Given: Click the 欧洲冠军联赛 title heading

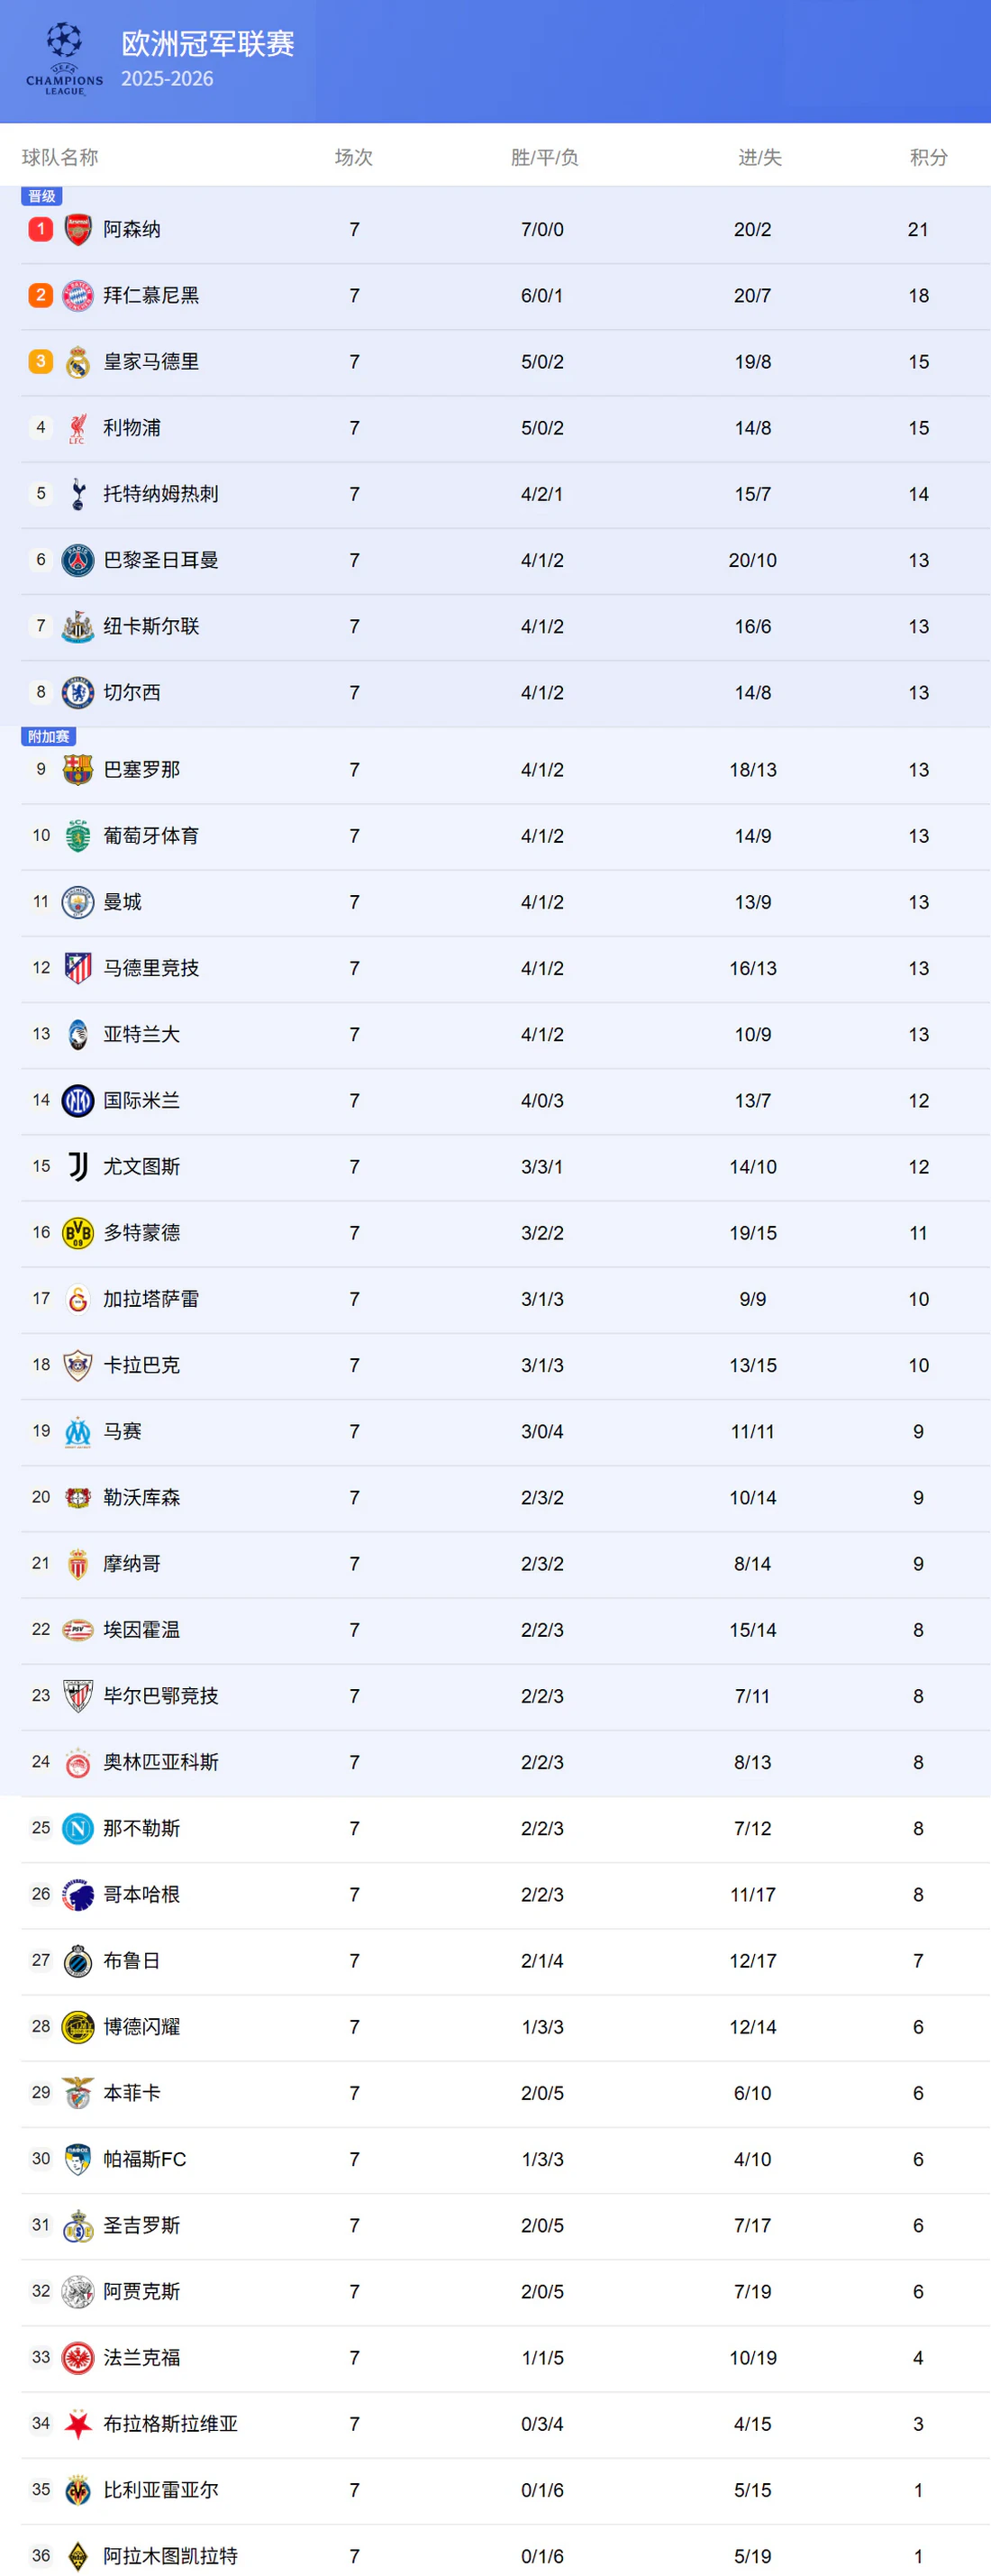Looking at the screenshot, I should pyautogui.click(x=208, y=44).
